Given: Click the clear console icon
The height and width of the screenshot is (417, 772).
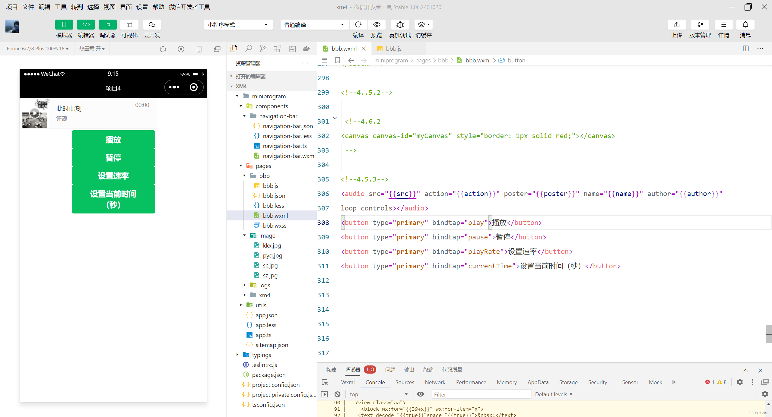Looking at the screenshot, I should [x=338, y=394].
